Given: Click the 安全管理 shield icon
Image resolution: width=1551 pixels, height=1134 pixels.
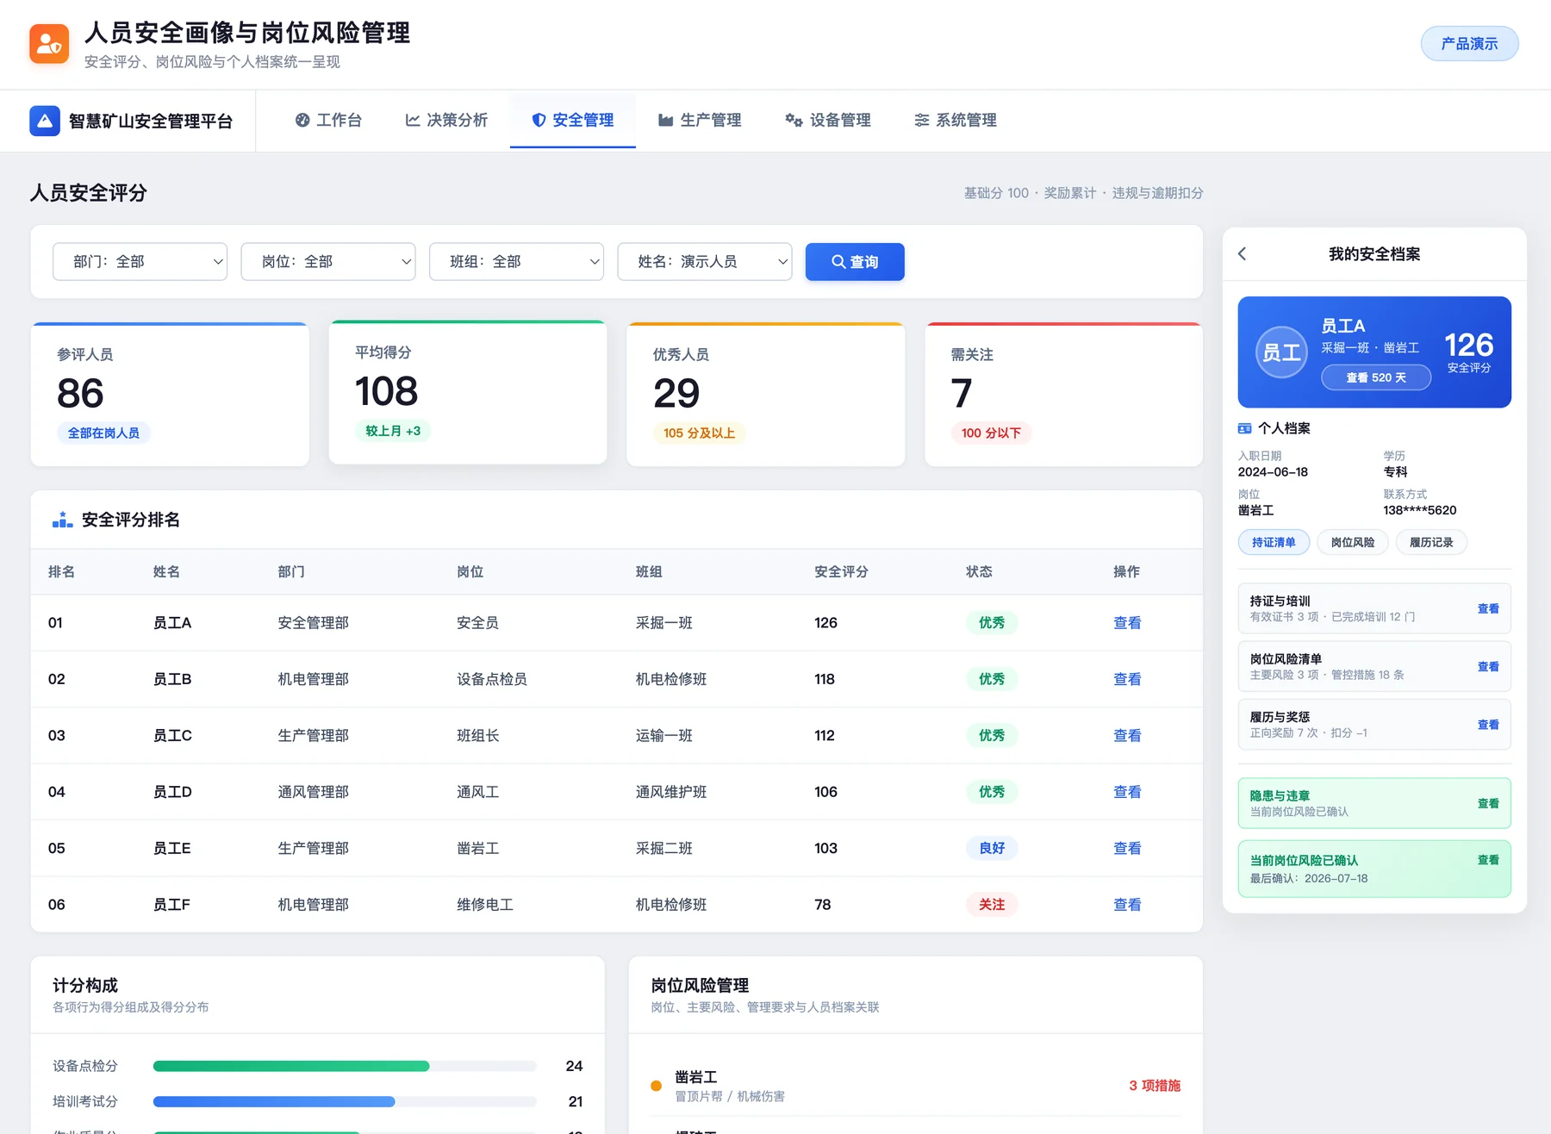Looking at the screenshot, I should click(539, 121).
